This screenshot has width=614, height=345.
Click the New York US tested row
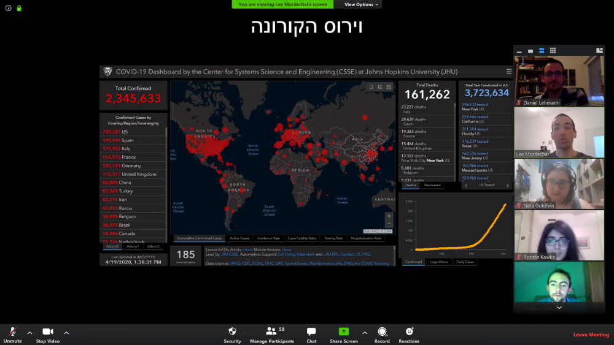(486, 107)
